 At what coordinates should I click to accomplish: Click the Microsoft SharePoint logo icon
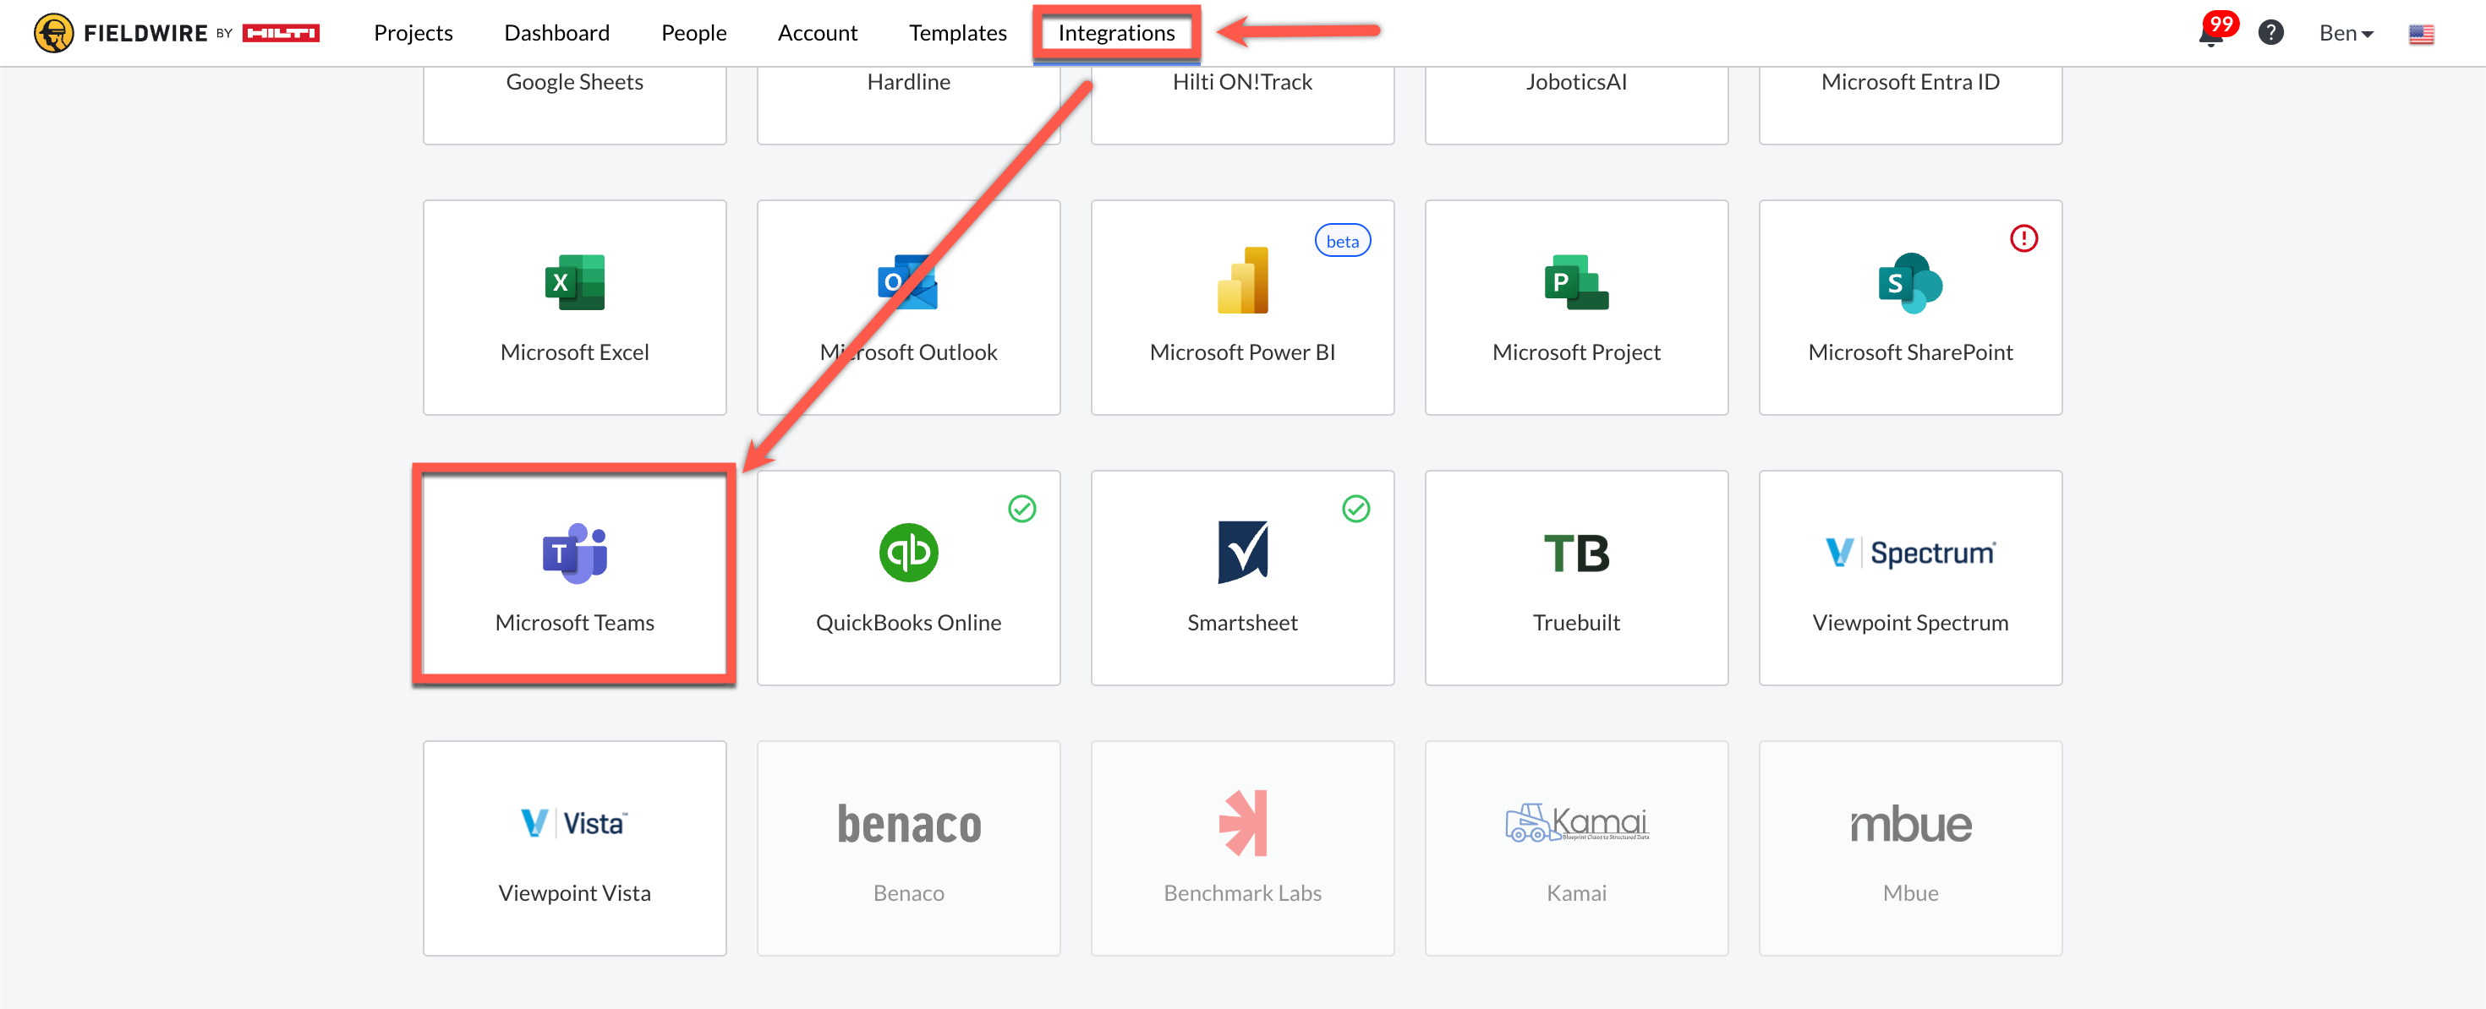click(1909, 282)
